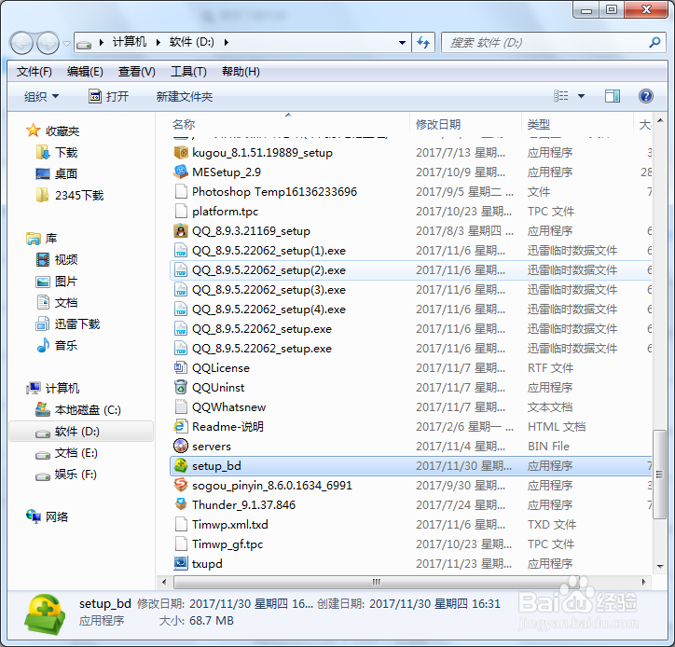Select the Timwp_gf.tpc file name
This screenshot has width=675, height=647.
pyautogui.click(x=227, y=544)
